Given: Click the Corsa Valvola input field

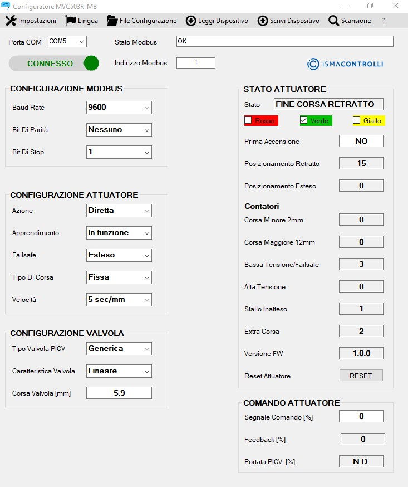Looking at the screenshot, I should point(119,393).
